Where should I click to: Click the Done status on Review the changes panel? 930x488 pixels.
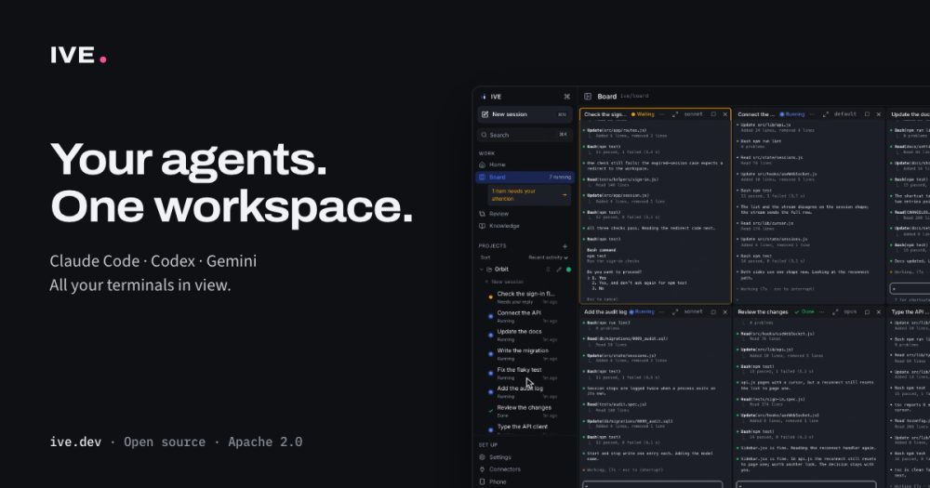(x=804, y=312)
